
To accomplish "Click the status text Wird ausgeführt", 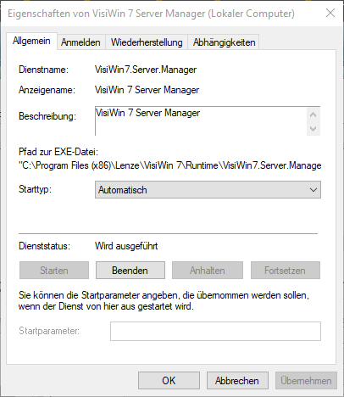I will [126, 246].
